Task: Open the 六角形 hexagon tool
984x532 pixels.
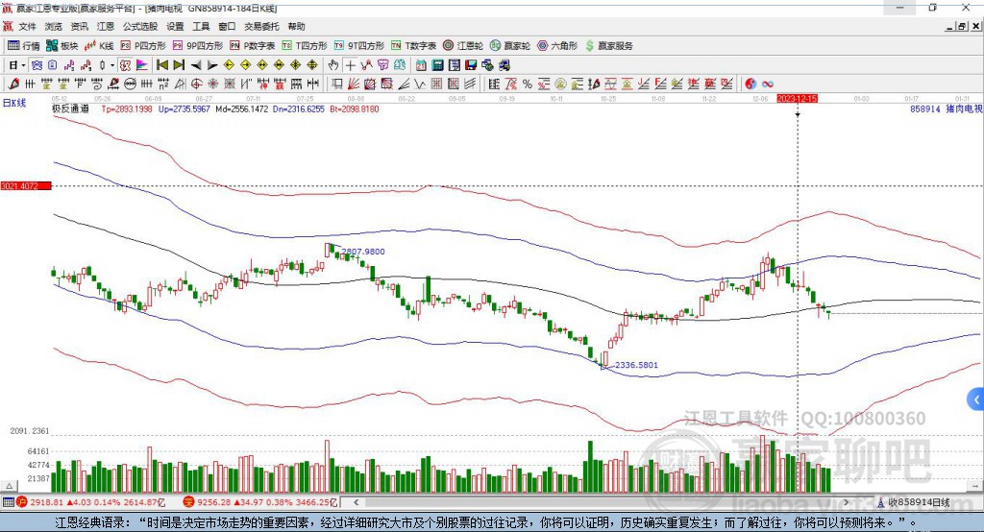Action: click(x=557, y=46)
